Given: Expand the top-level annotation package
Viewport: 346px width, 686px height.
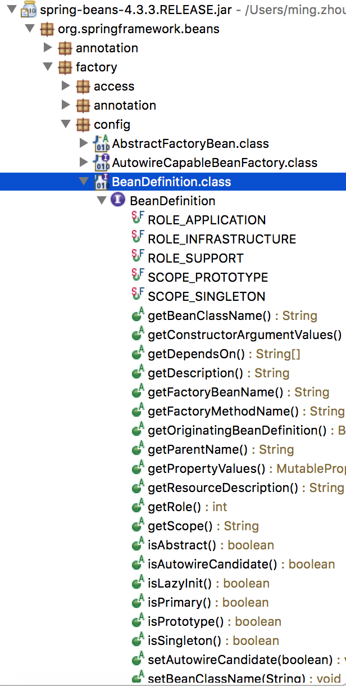Looking at the screenshot, I should [48, 48].
